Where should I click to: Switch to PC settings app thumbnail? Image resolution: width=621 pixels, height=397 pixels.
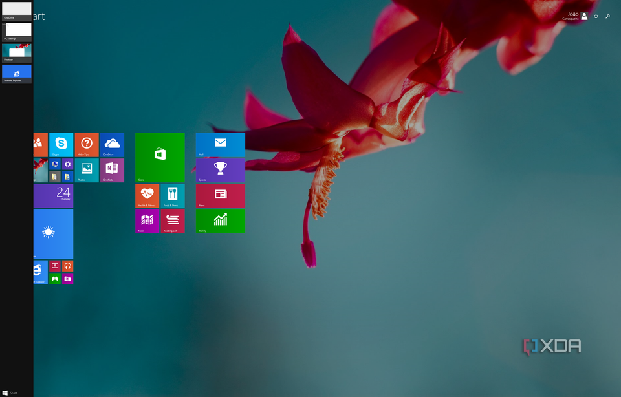point(17,32)
